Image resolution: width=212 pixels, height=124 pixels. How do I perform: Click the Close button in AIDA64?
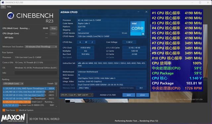pos(142,95)
